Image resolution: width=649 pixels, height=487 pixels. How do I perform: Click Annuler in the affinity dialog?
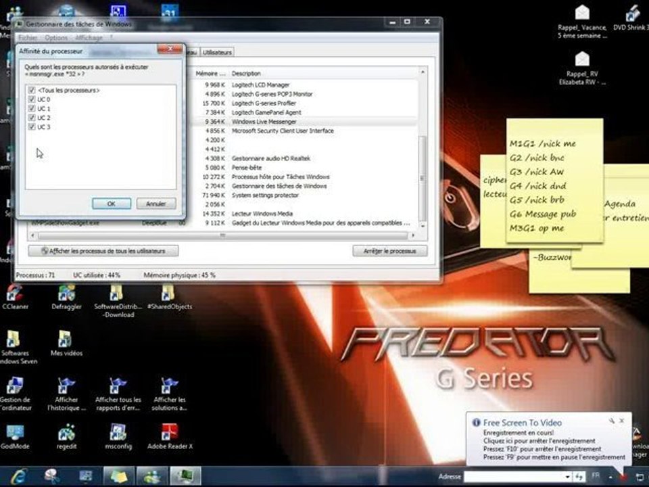coord(155,204)
